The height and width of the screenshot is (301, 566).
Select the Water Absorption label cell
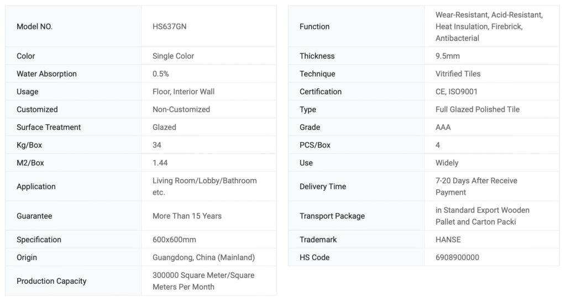pyautogui.click(x=46, y=74)
